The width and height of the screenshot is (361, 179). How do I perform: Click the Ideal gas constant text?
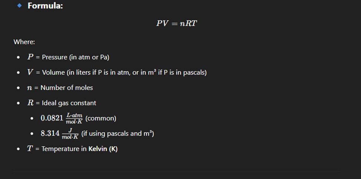pyautogui.click(x=69, y=103)
